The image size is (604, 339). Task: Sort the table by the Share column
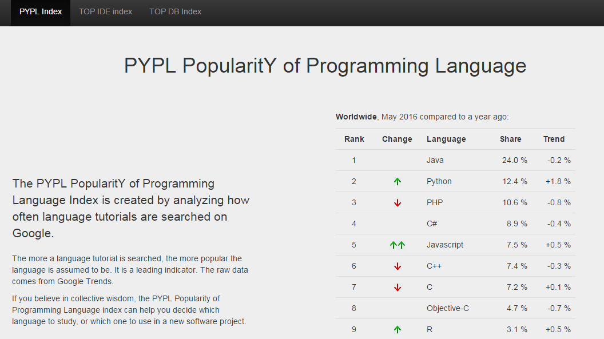(x=510, y=139)
